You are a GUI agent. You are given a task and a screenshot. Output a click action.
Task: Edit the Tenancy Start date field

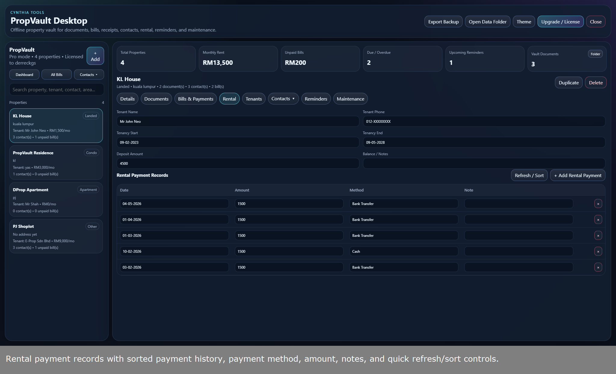(x=238, y=142)
